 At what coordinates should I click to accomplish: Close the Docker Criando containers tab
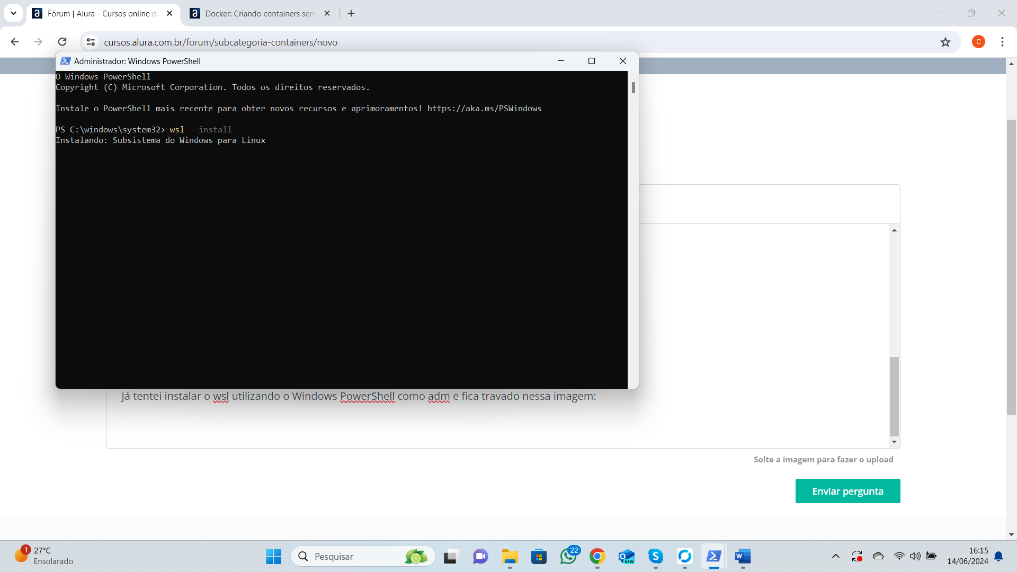(327, 14)
